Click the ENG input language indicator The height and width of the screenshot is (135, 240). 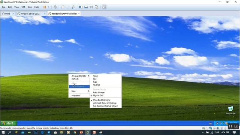coord(217,132)
